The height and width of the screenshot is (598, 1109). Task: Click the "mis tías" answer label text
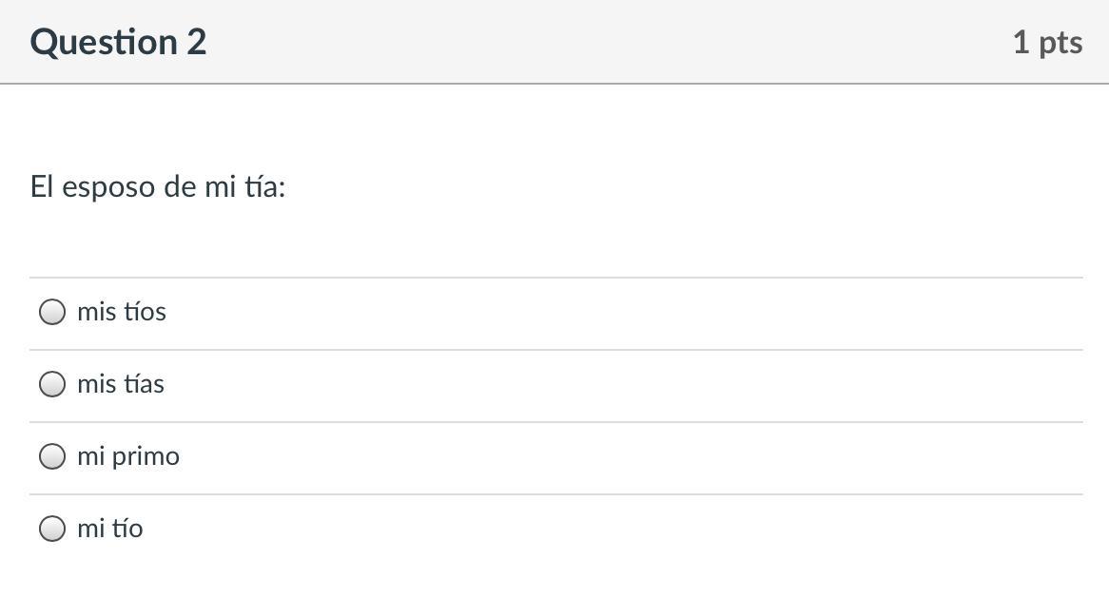click(120, 384)
